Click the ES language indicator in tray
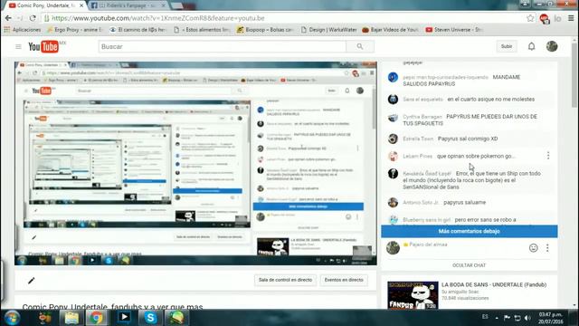This screenshot has height=326, width=579. 485,317
